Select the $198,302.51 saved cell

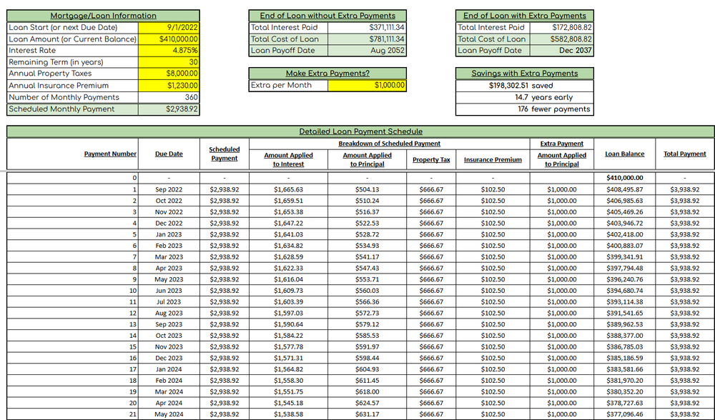click(524, 86)
